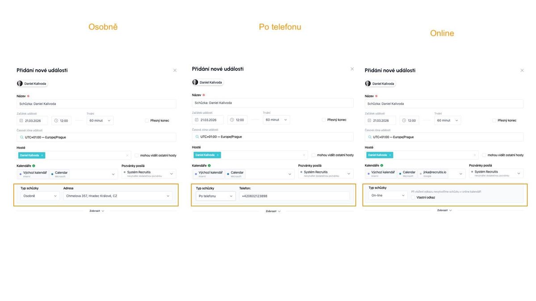Click the Telefon field with +420602123898
Viewport: 536px width, 301px height.
pyautogui.click(x=294, y=196)
